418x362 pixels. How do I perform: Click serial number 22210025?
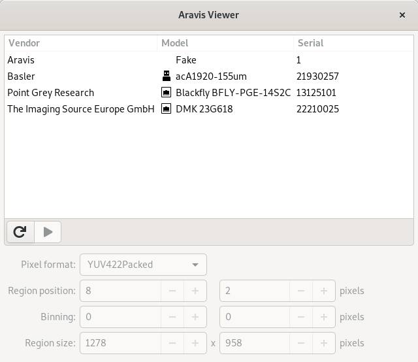[317, 109]
